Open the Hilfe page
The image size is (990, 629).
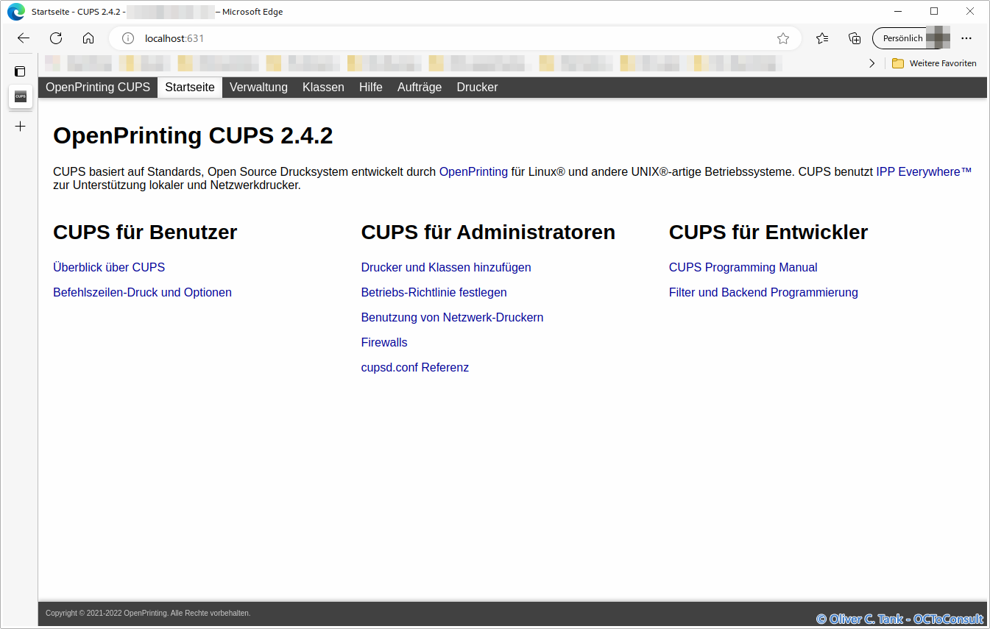pyautogui.click(x=371, y=88)
